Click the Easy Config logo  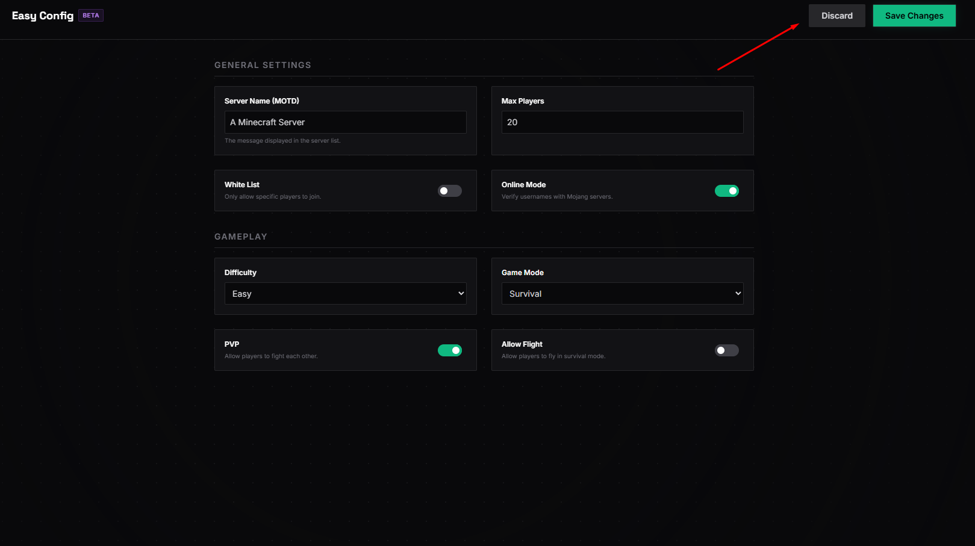click(x=43, y=16)
